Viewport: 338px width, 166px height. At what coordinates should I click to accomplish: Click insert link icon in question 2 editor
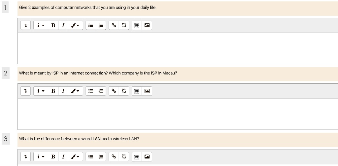tap(114, 91)
